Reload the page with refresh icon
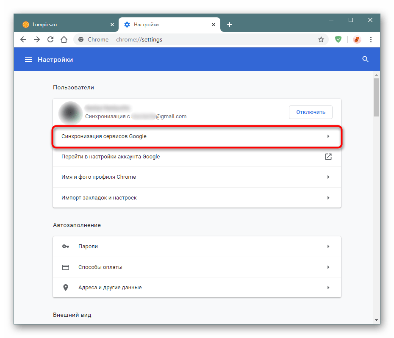 click(x=50, y=39)
